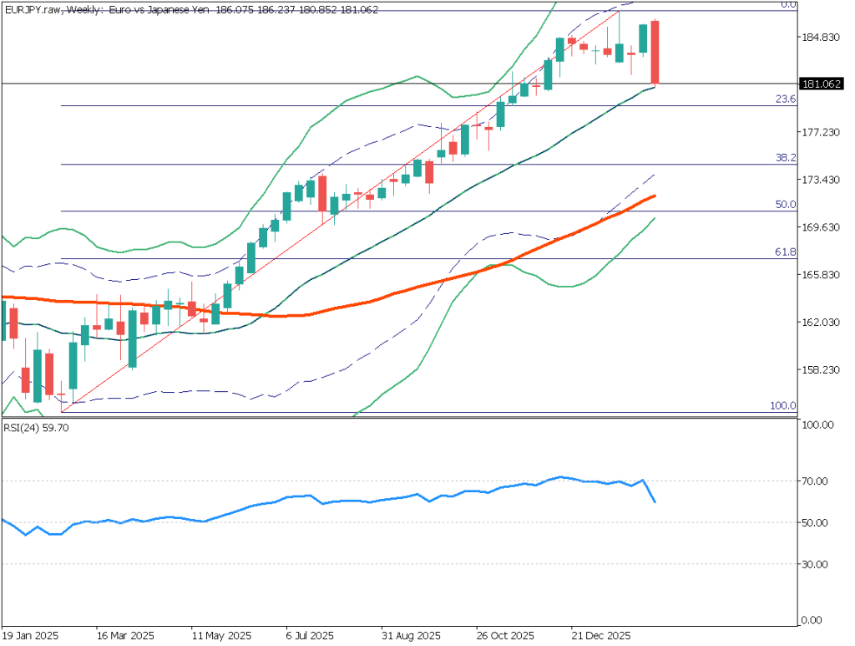Select the 0.0 Fibonacci level label
855x646 pixels.
pos(787,5)
